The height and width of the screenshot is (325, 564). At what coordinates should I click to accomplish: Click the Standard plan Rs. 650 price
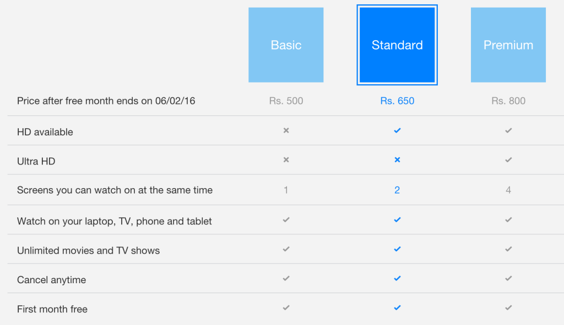click(397, 101)
